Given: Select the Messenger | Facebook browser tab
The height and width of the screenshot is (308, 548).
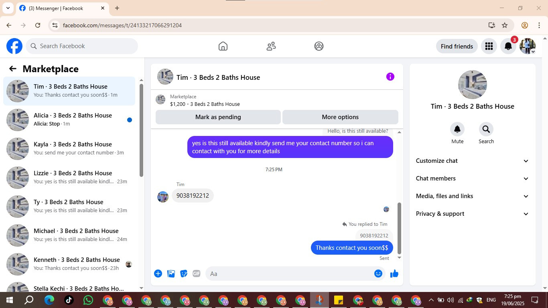Looking at the screenshot, I should coord(62,8).
